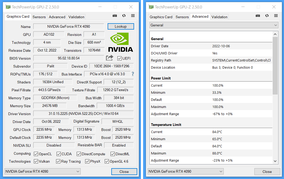Select the Device Location row
Image resolution: width=284 pixels, height=179 pixels.
pos(211,67)
